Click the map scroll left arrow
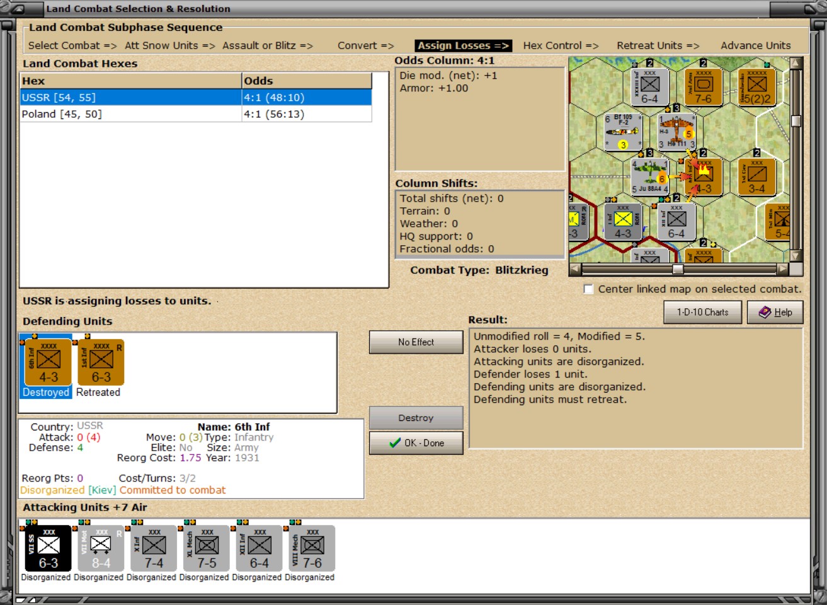Screen dimensions: 827x605 [574, 269]
